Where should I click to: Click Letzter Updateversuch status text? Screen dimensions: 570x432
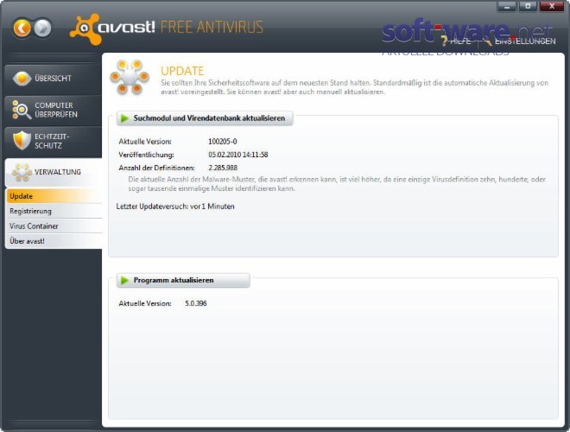[175, 206]
